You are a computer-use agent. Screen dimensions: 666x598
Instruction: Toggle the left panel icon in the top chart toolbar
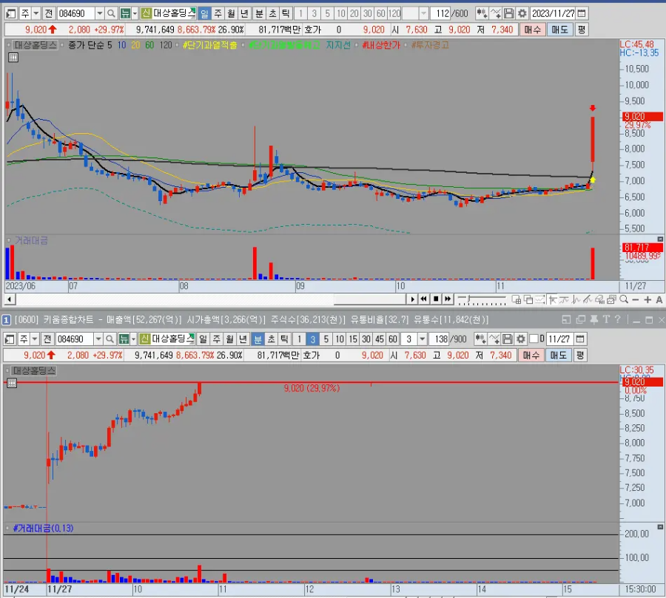pyautogui.click(x=11, y=13)
